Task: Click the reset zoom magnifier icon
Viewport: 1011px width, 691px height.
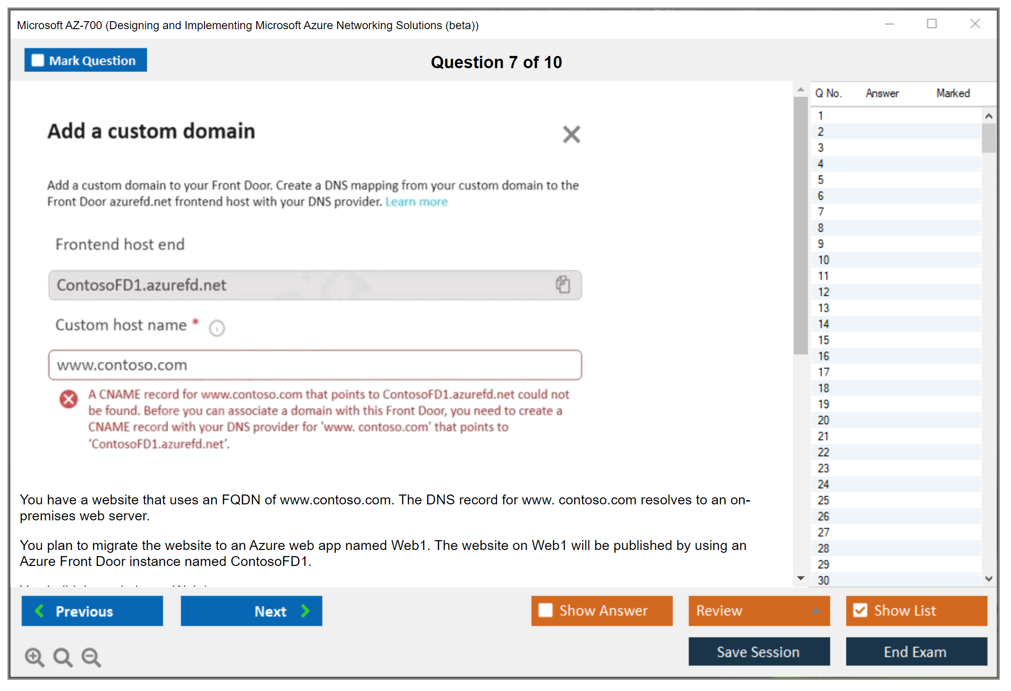Action: (x=63, y=657)
